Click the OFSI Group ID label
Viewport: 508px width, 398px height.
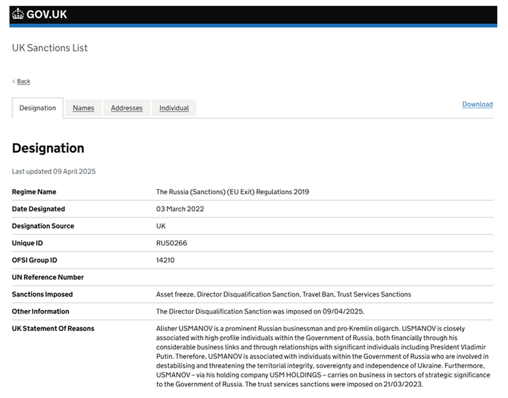tap(34, 260)
